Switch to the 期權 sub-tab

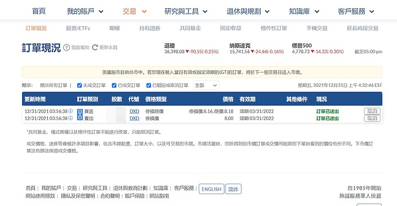[115, 28]
